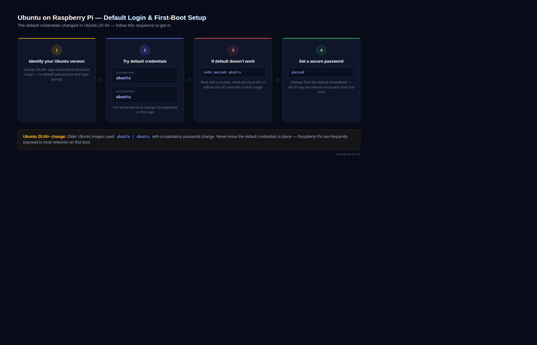Viewport: 537px width, 345px height.
Task: Click the main page title about Ubuntu on Raspberry Pi
Action: click(x=112, y=18)
